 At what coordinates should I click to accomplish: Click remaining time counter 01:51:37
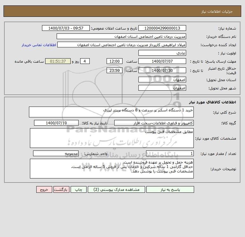click(58, 61)
